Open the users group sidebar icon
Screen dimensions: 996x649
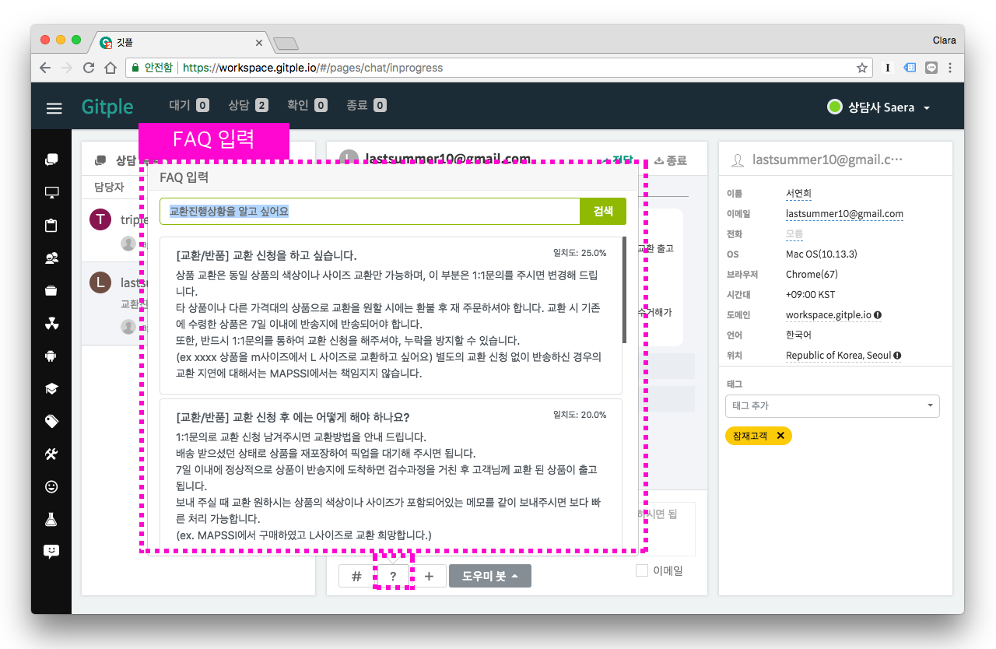[51, 258]
